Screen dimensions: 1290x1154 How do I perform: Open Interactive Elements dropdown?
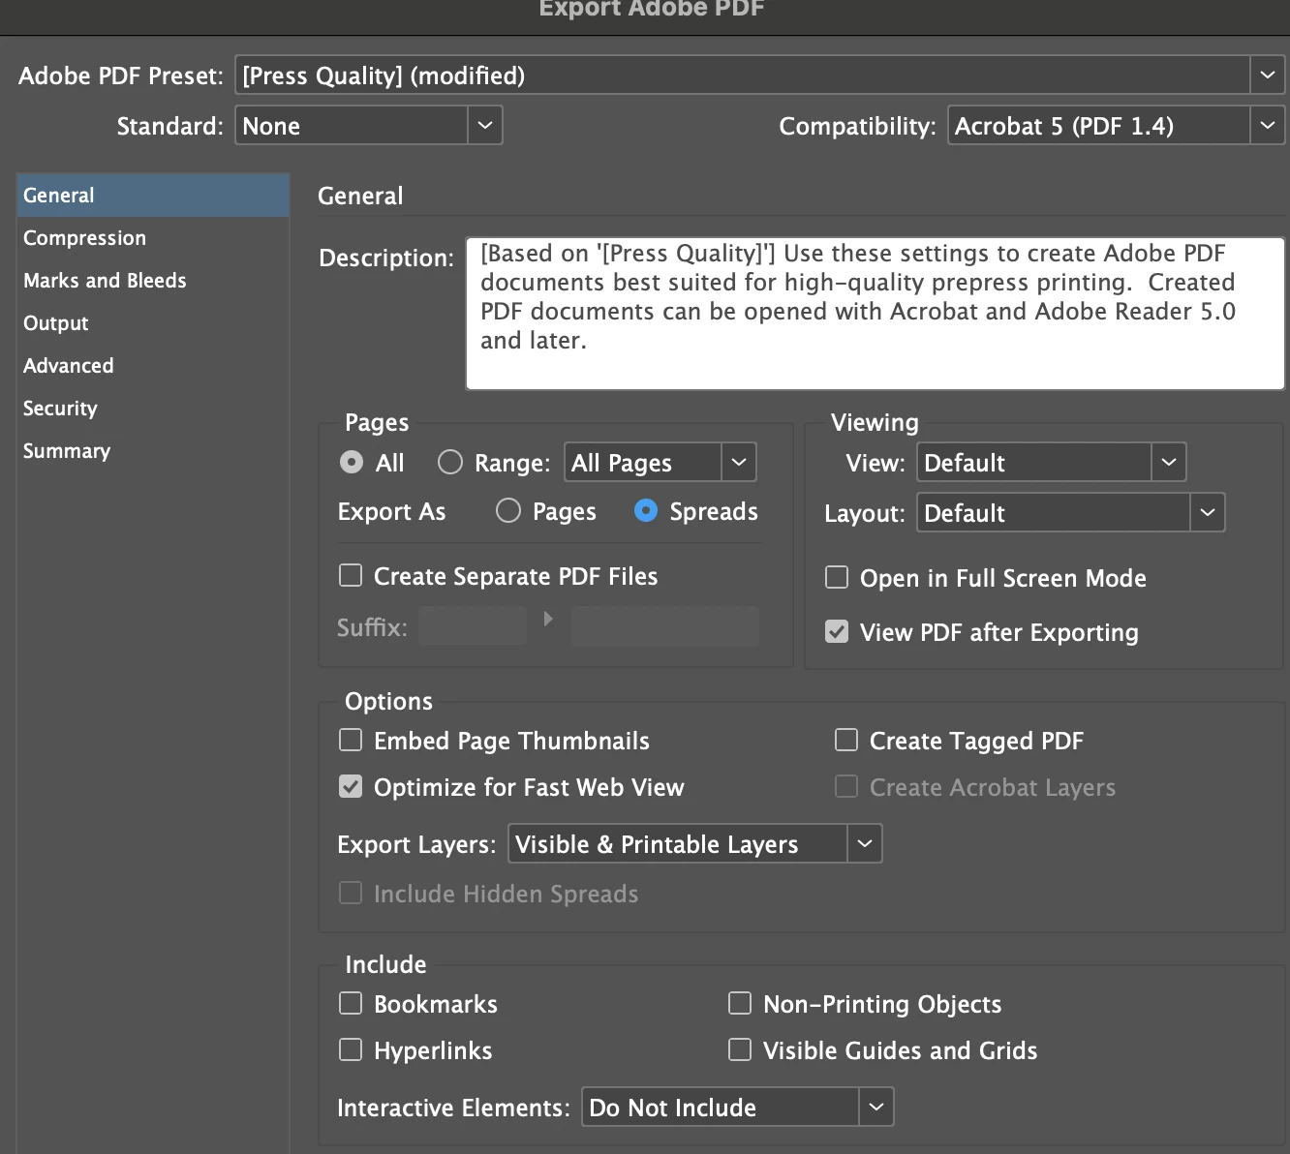[x=737, y=1108]
